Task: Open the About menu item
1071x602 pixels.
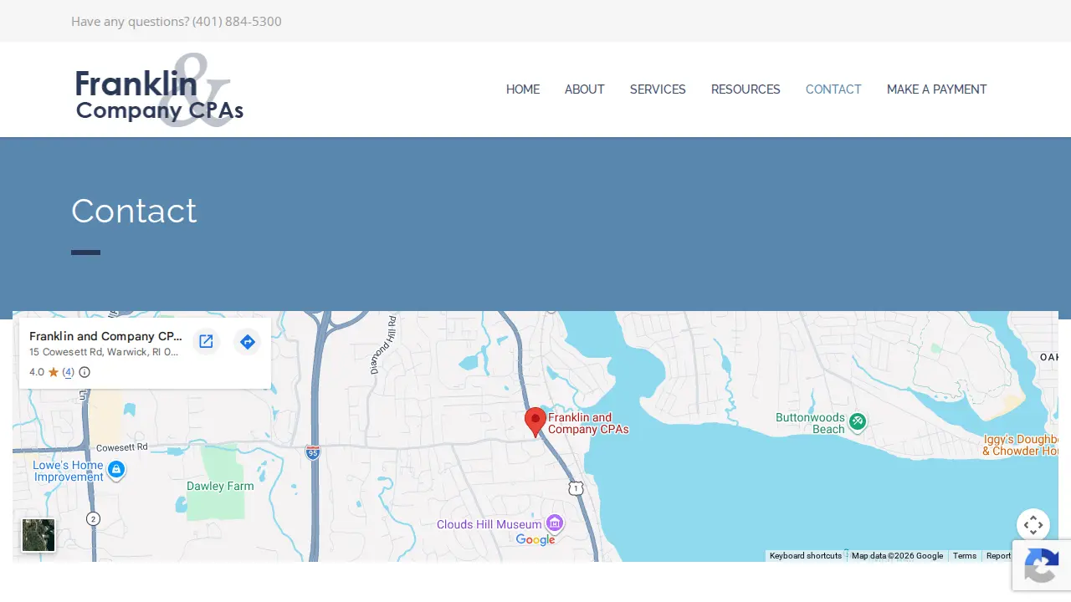Action: coord(585,89)
